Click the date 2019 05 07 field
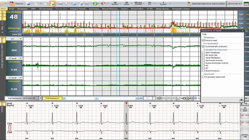The height and width of the screenshot is (140, 249). click(x=235, y=3)
